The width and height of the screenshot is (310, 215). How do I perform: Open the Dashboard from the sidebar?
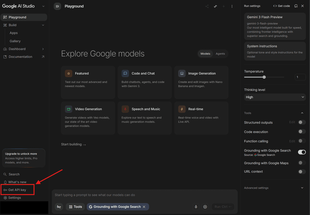point(17,49)
